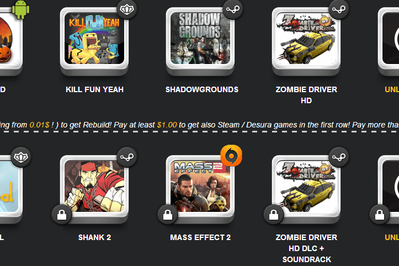Click the Android robot platform icon
The height and width of the screenshot is (266, 399).
point(20,10)
